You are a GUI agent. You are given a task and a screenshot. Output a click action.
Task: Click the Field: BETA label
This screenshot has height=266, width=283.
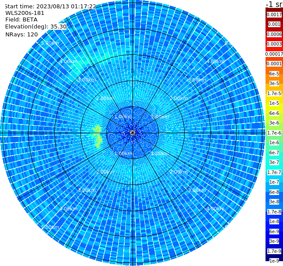pos(21,20)
